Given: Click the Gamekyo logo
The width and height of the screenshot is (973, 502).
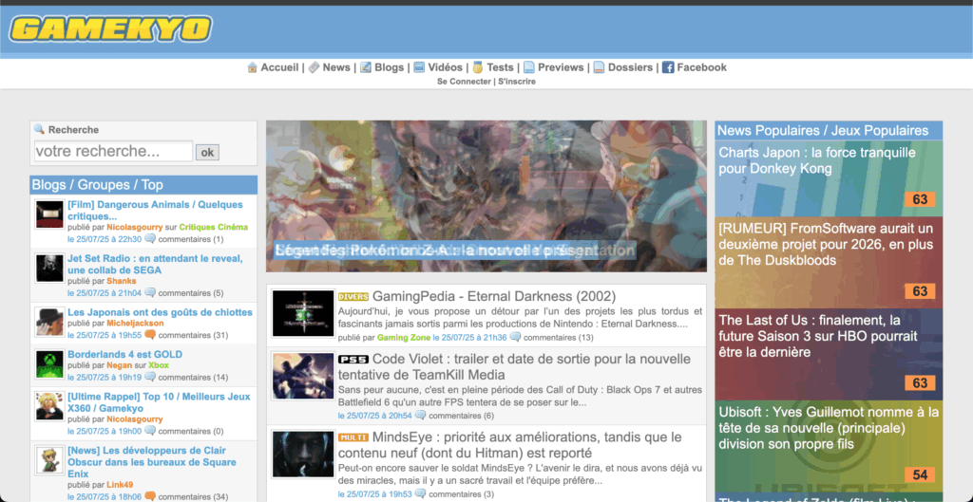Looking at the screenshot, I should 110,28.
